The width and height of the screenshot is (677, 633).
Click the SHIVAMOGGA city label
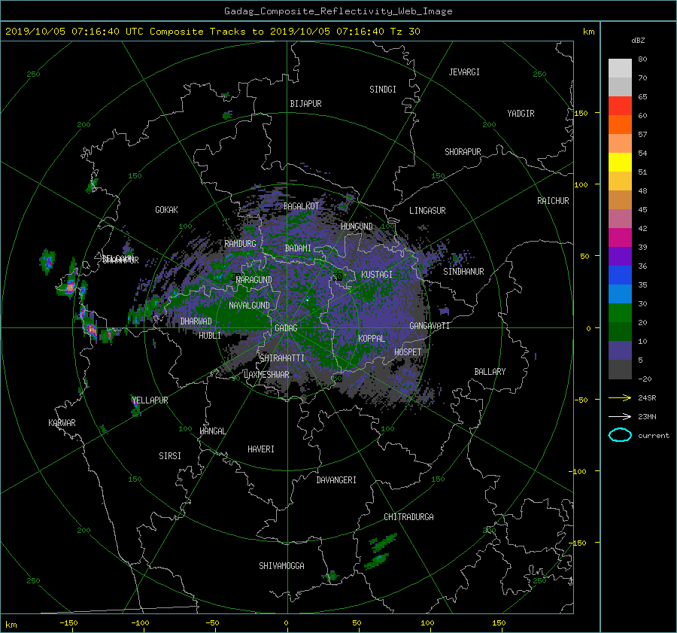click(281, 565)
